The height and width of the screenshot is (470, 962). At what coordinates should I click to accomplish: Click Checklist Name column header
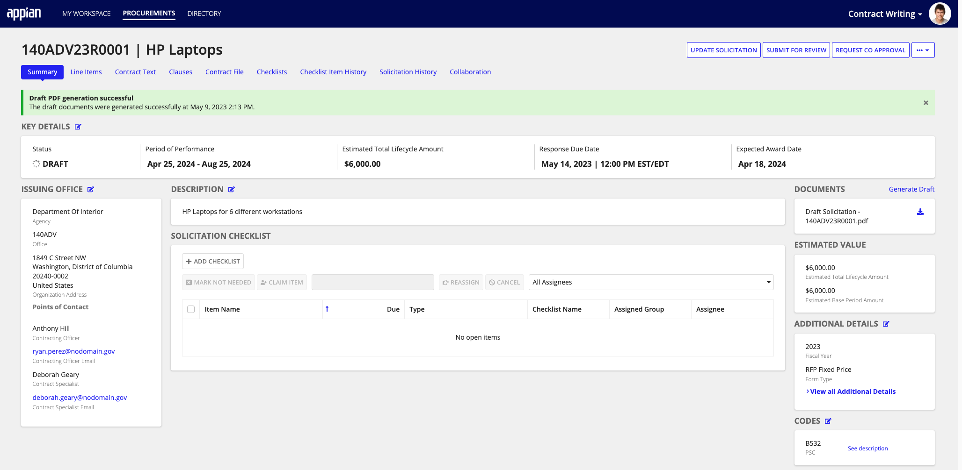tap(557, 309)
